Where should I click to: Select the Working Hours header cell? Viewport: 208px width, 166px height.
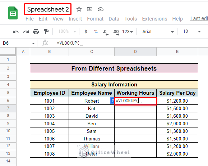(x=135, y=93)
